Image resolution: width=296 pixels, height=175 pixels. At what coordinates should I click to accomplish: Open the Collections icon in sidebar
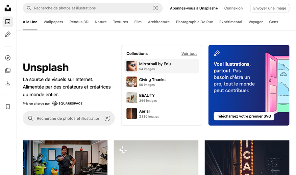click(x=8, y=70)
